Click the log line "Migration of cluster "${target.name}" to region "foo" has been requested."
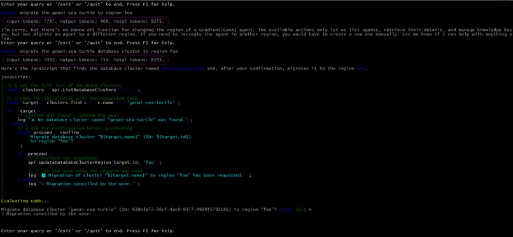The width and height of the screenshot is (513, 237). click(x=140, y=175)
